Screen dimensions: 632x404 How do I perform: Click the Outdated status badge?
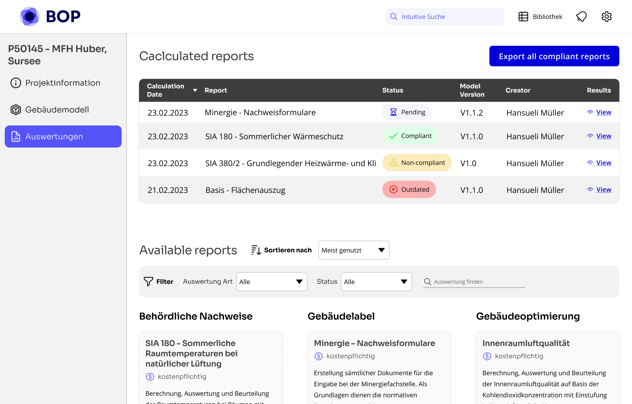point(409,190)
